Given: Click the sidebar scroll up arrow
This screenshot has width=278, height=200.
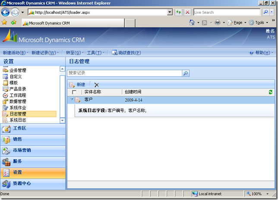Looking at the screenshot, I should coord(63,69).
